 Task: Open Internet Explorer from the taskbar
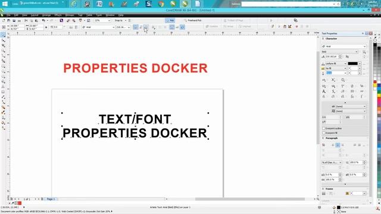pos(74,4)
